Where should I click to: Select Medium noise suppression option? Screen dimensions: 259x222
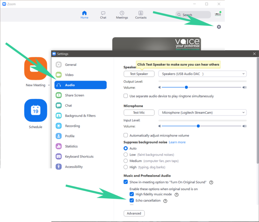coord(125,161)
